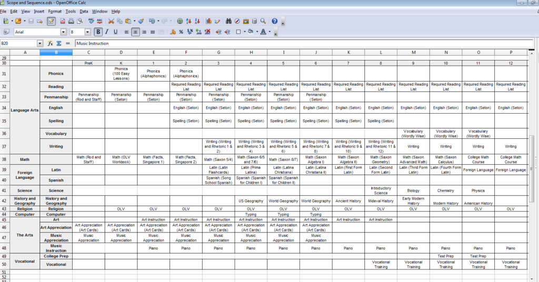Screen dimensions: 539x282
Task: Open the Tools menu
Action: click(x=71, y=12)
